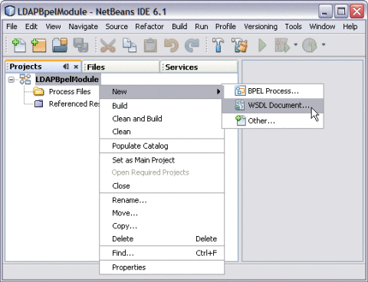Screen dimensions: 368x282
Task: Choose Delete from the context menu
Action: point(162,238)
